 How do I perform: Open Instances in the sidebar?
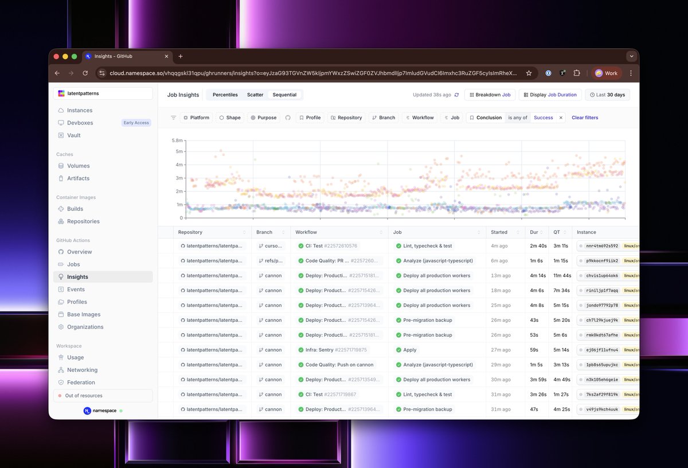(79, 110)
